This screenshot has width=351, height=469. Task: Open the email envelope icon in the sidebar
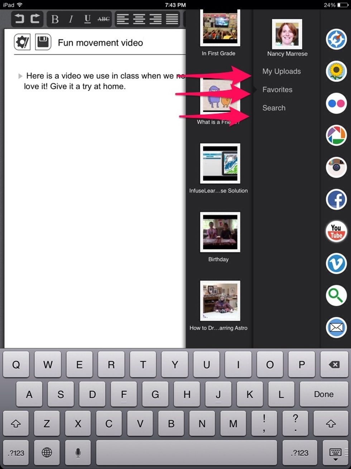[x=336, y=328]
